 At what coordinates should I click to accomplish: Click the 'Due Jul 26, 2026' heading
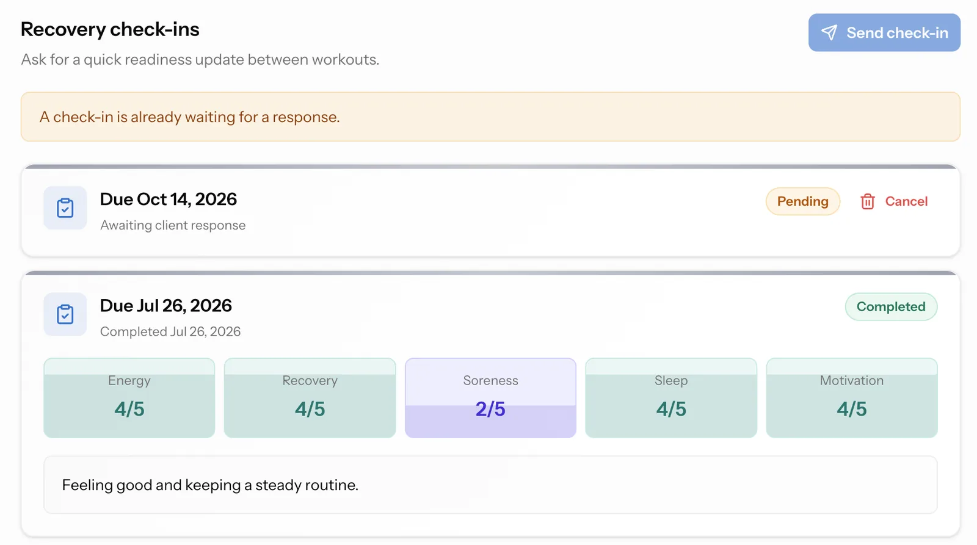(166, 306)
